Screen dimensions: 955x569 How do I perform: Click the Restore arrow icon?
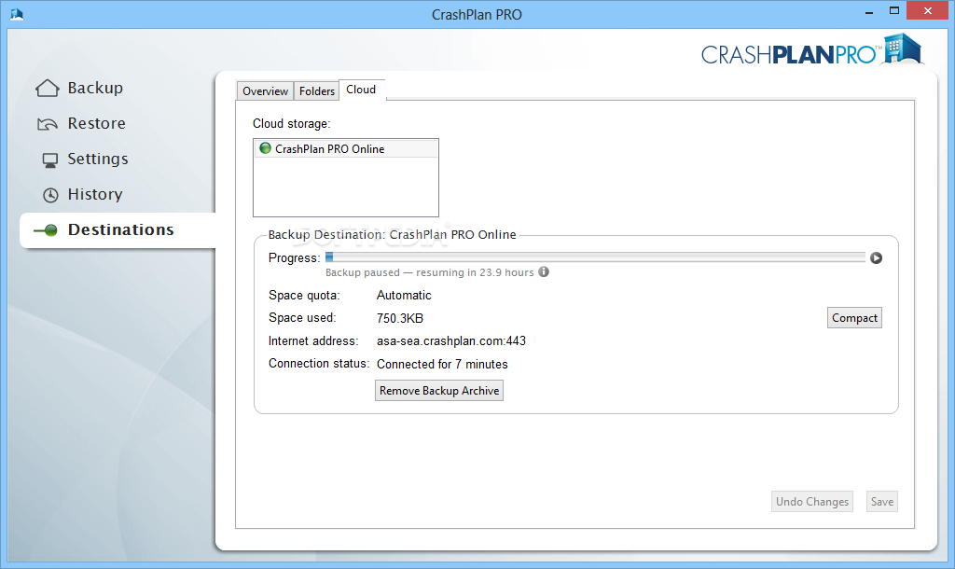48,124
